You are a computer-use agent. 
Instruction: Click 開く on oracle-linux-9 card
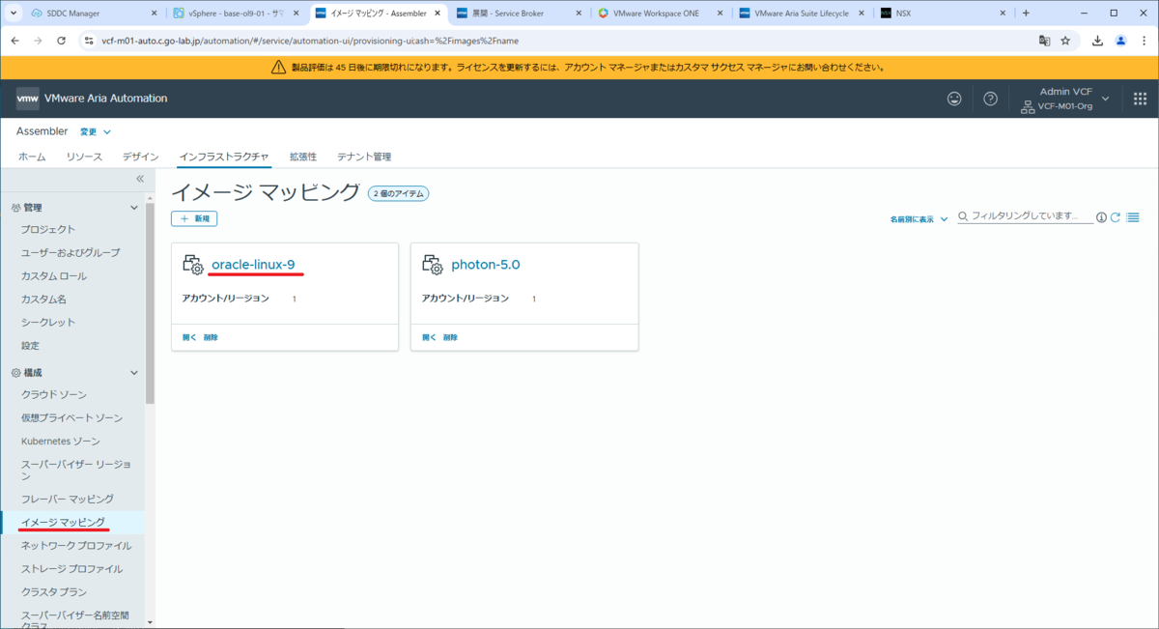coord(188,337)
